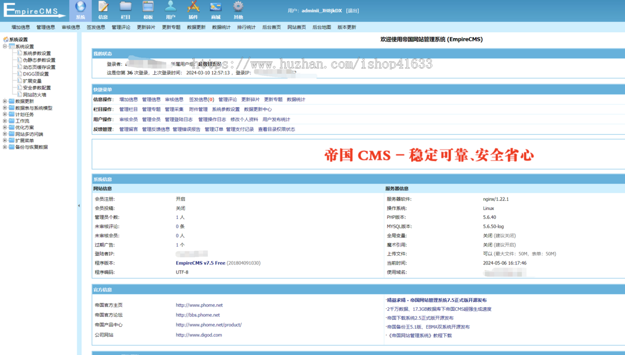Open 查看目录权限状态 in the quick menu
625x355 pixels.
(x=277, y=129)
